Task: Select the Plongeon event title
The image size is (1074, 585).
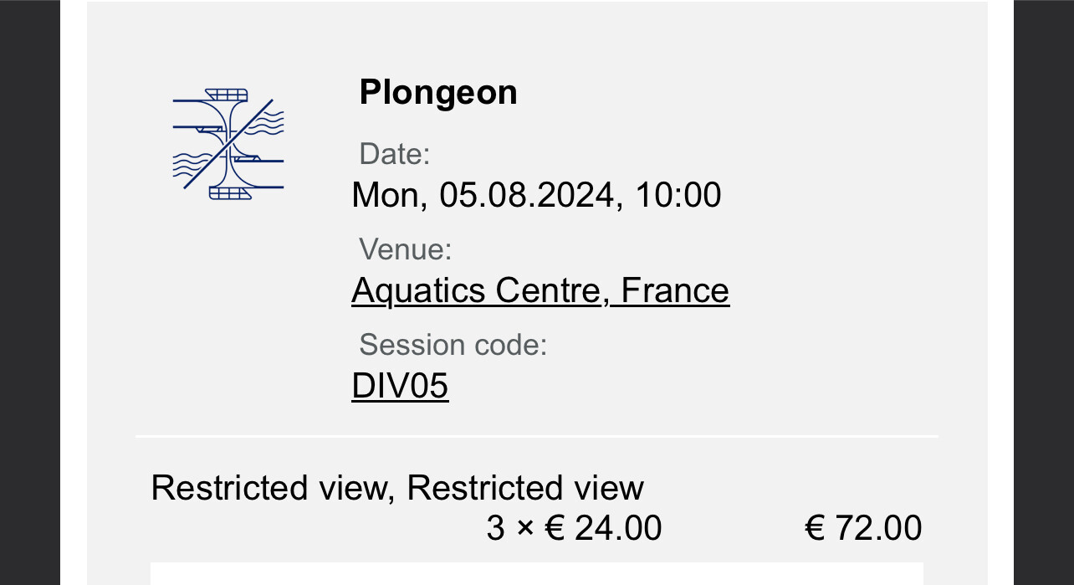Action: point(438,92)
